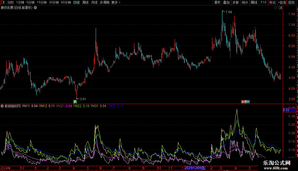Click the 0.32 indicator axis value box
298x171 pixels.
(x=289, y=110)
